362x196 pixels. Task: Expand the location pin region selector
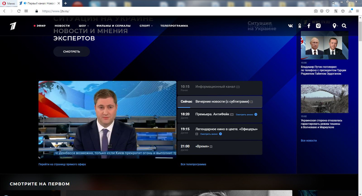click(335, 26)
